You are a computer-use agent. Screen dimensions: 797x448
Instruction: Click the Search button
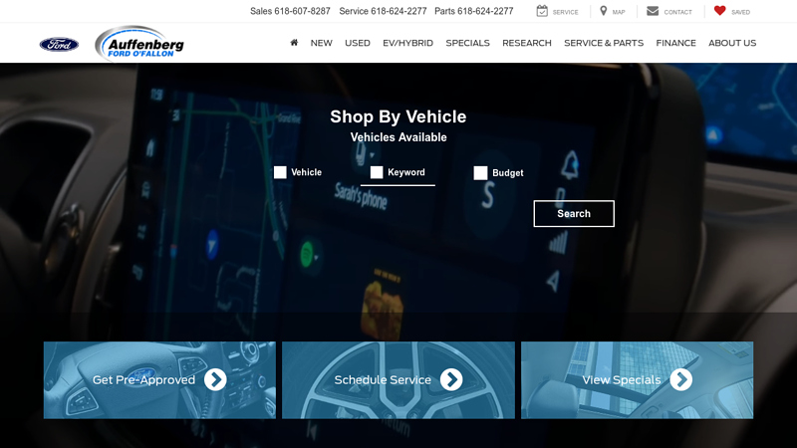pyautogui.click(x=574, y=213)
